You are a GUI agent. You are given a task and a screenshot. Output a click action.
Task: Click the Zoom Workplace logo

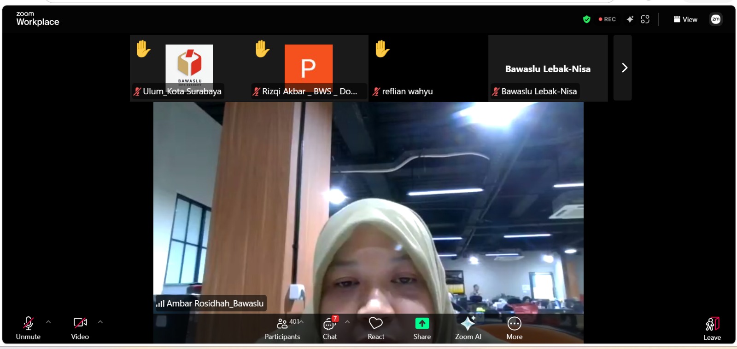38,19
